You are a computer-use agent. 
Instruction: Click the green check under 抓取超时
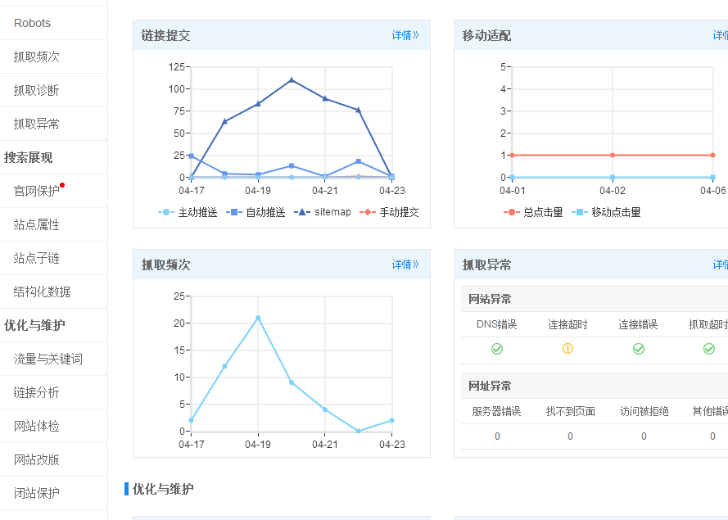coord(709,349)
